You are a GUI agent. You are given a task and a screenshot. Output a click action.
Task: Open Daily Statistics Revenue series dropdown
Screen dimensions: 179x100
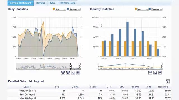tap(75, 9)
